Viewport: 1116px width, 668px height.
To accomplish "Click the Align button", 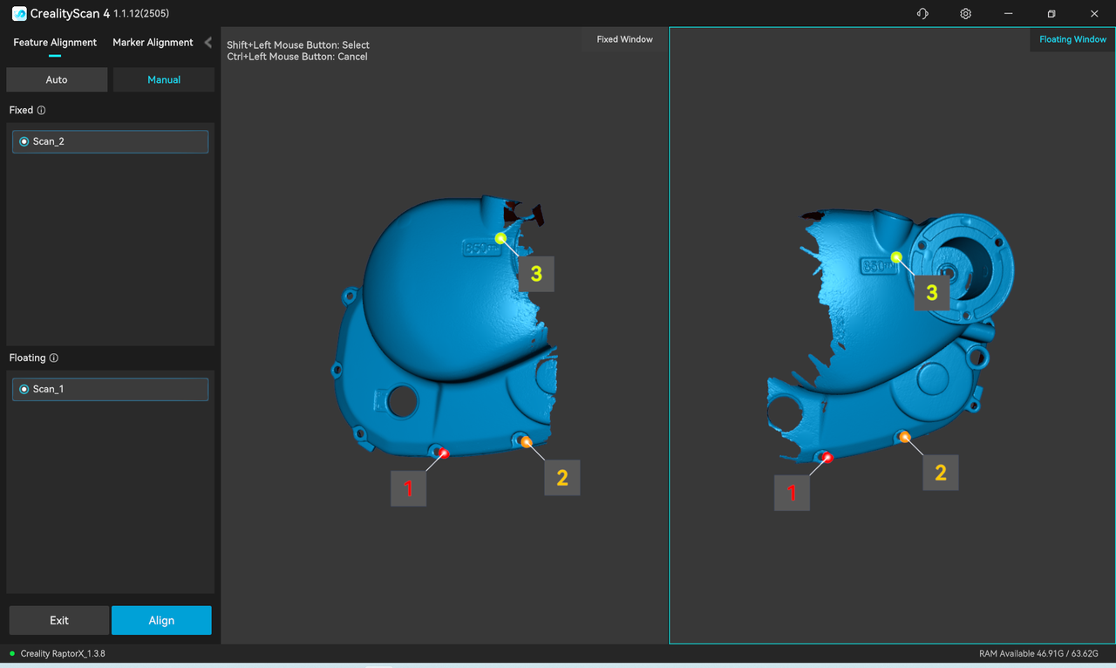I will click(161, 620).
